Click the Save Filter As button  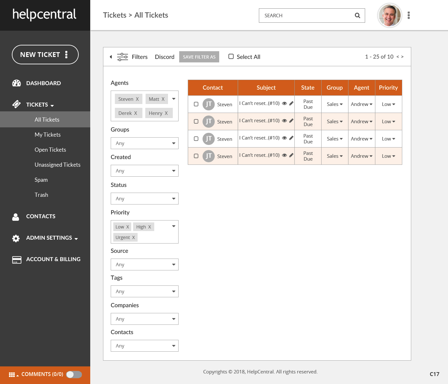[199, 57]
